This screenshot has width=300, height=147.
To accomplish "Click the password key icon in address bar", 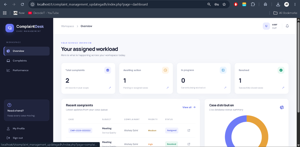I will [217, 4].
